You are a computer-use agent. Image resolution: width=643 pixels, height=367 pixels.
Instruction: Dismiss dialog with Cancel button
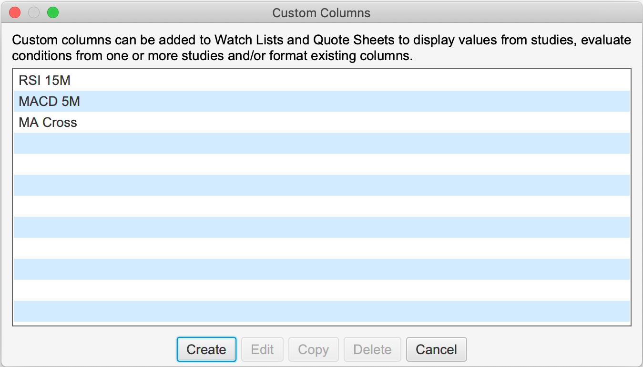point(436,349)
